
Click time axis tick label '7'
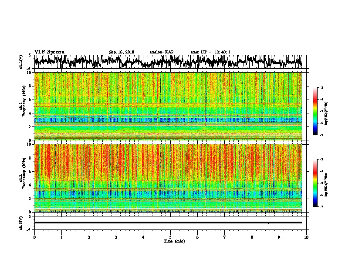225,237
